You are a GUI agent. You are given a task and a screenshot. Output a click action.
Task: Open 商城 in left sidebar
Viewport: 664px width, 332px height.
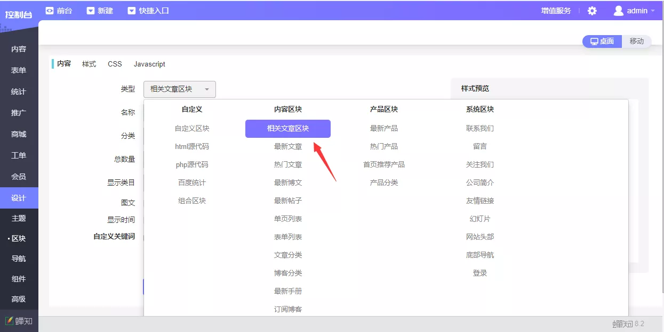tap(19, 134)
